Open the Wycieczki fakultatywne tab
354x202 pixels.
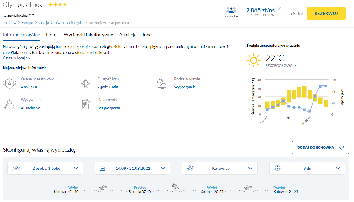tap(88, 35)
